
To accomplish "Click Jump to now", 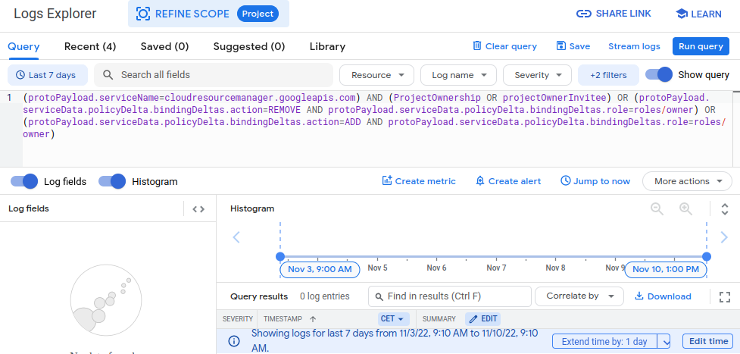I will tap(595, 181).
